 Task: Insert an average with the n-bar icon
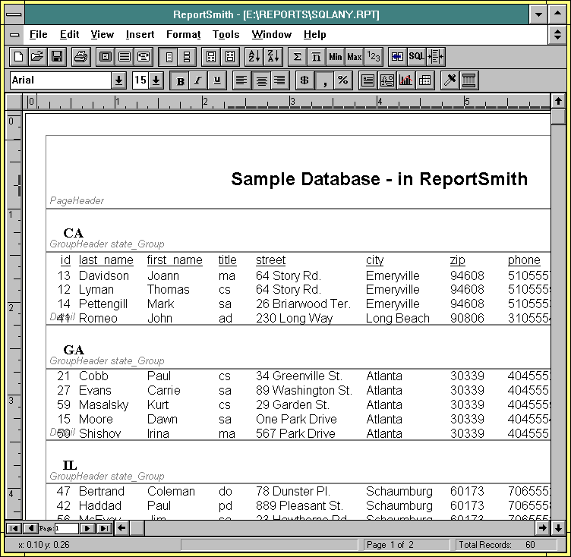pyautogui.click(x=317, y=57)
